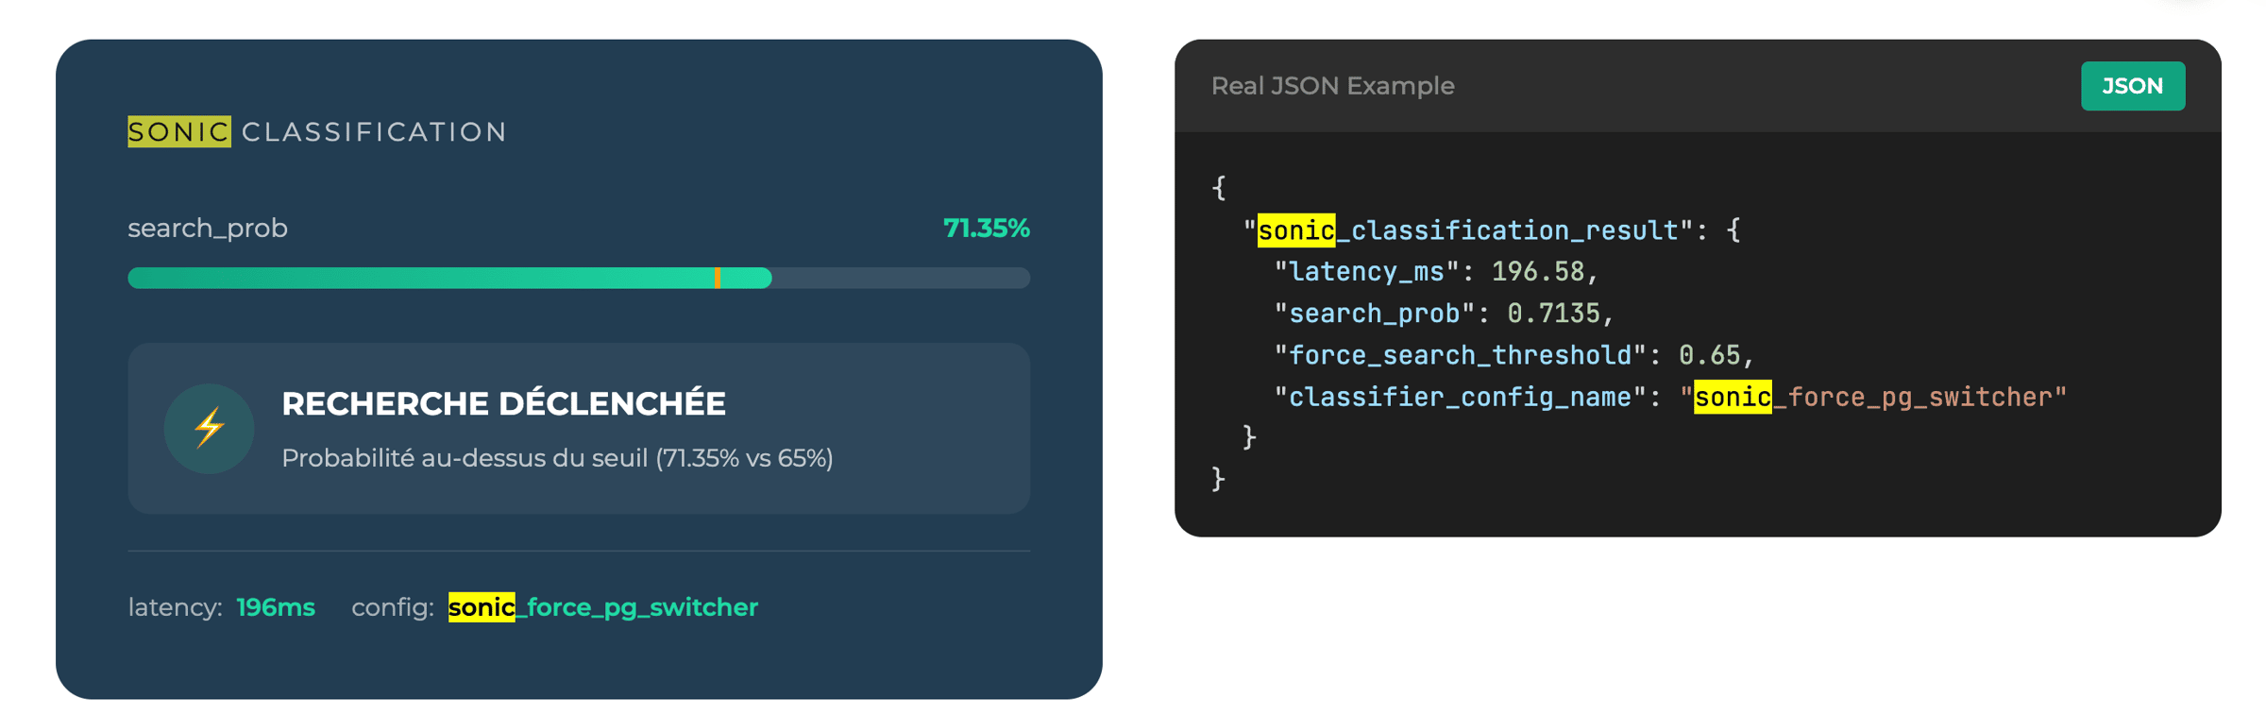Click the Probabilité au-dessus du seuil description
This screenshot has width=2266, height=715.
click(x=557, y=458)
